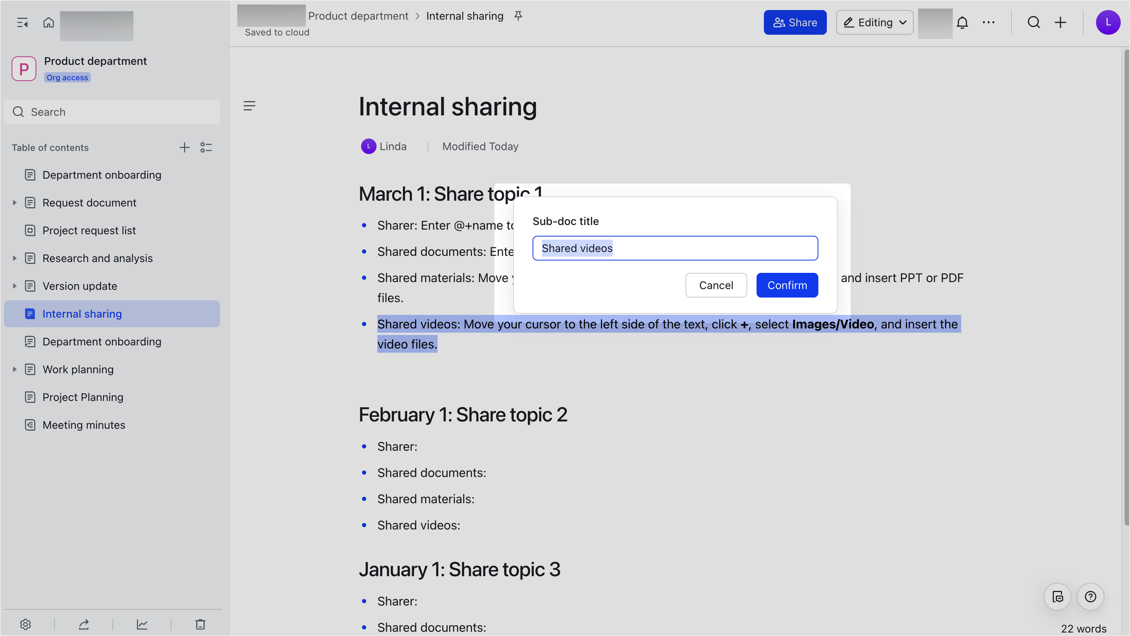Open the document outline icon
This screenshot has height=636, width=1130.
point(249,106)
